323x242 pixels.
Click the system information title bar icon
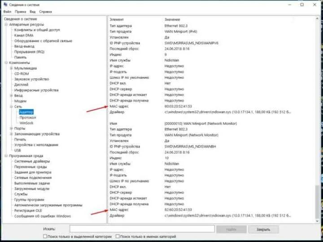pos(5,4)
